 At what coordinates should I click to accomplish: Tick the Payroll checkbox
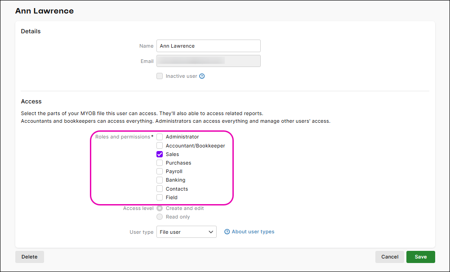160,171
